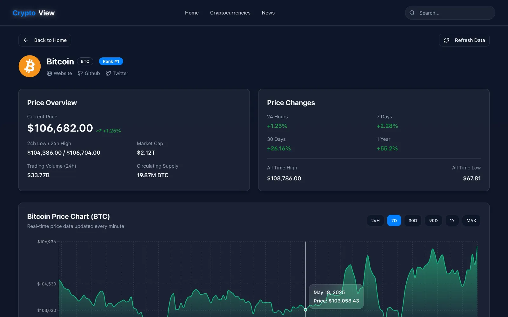Click the BTC symbol badge

click(85, 61)
